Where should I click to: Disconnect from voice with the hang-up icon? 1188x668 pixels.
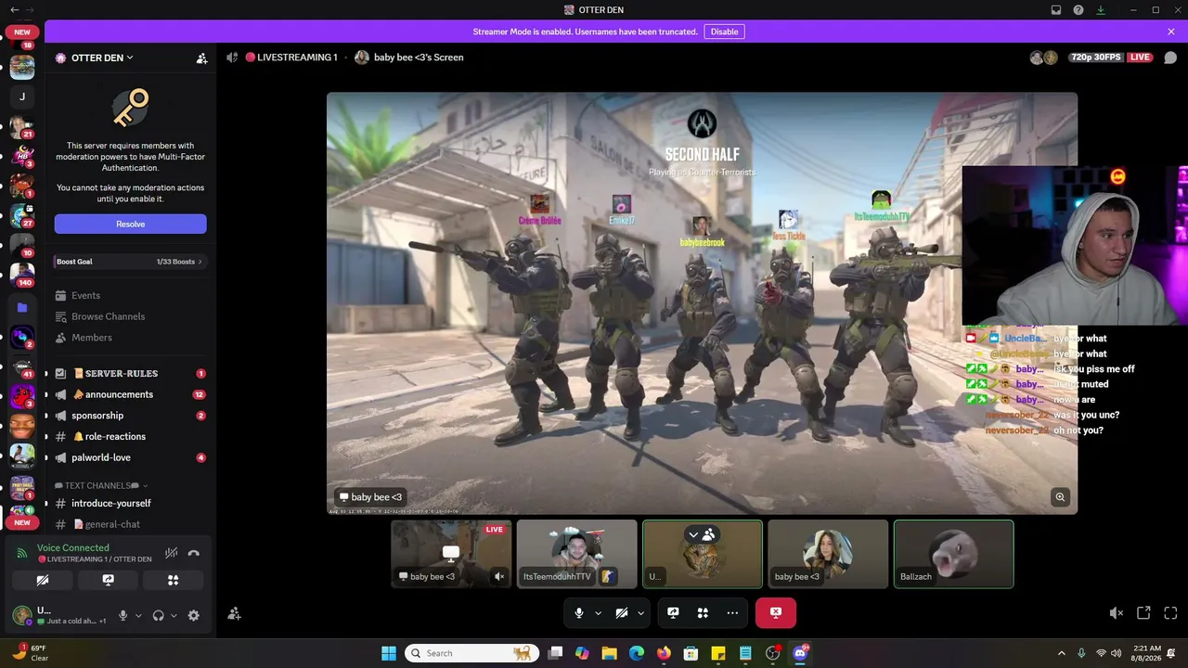click(193, 553)
